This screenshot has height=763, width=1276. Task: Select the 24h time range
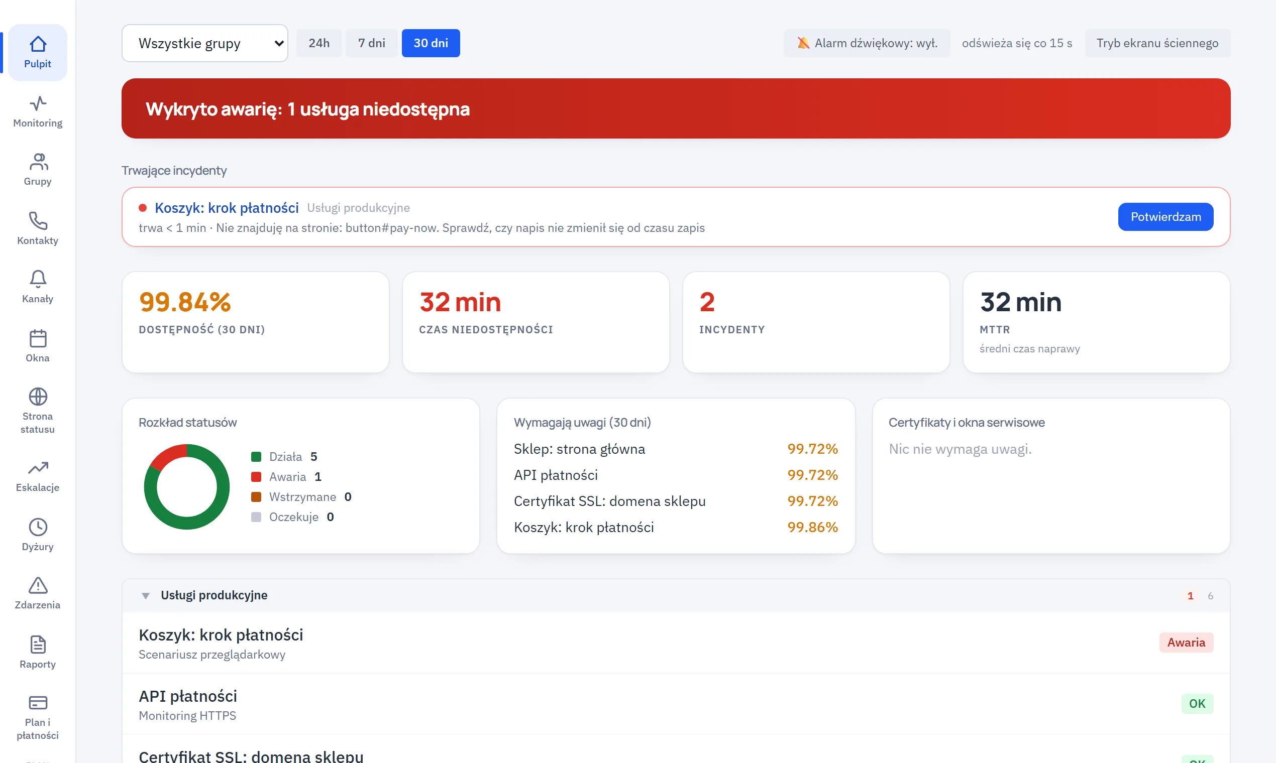tap(319, 43)
